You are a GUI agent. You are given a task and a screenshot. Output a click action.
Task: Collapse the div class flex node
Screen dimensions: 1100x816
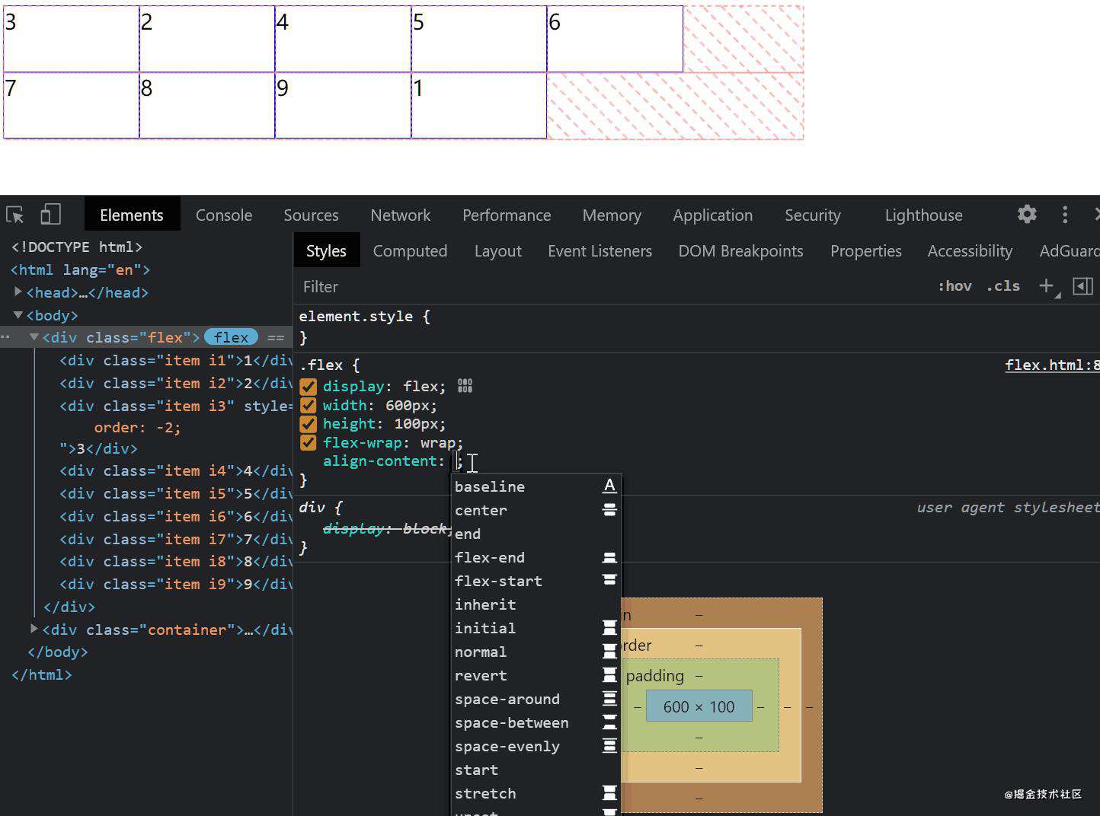coord(34,336)
